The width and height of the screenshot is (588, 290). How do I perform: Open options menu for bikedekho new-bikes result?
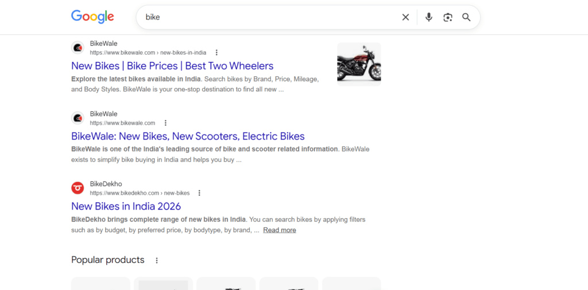[x=199, y=193]
